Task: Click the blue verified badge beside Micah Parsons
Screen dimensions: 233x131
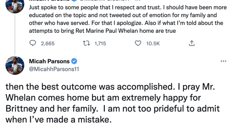Action: point(74,61)
